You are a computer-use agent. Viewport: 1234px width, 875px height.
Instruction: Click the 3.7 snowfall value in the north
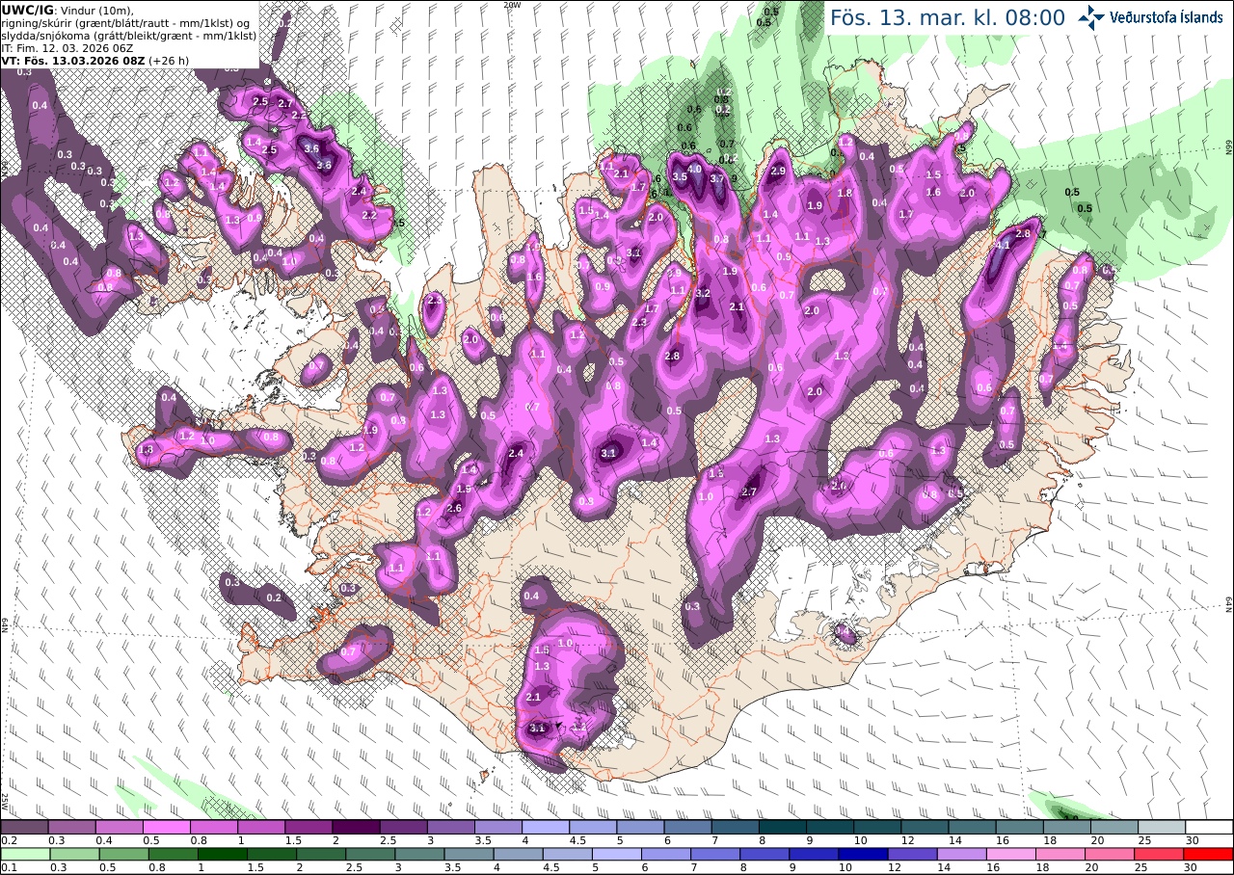pyautogui.click(x=716, y=178)
